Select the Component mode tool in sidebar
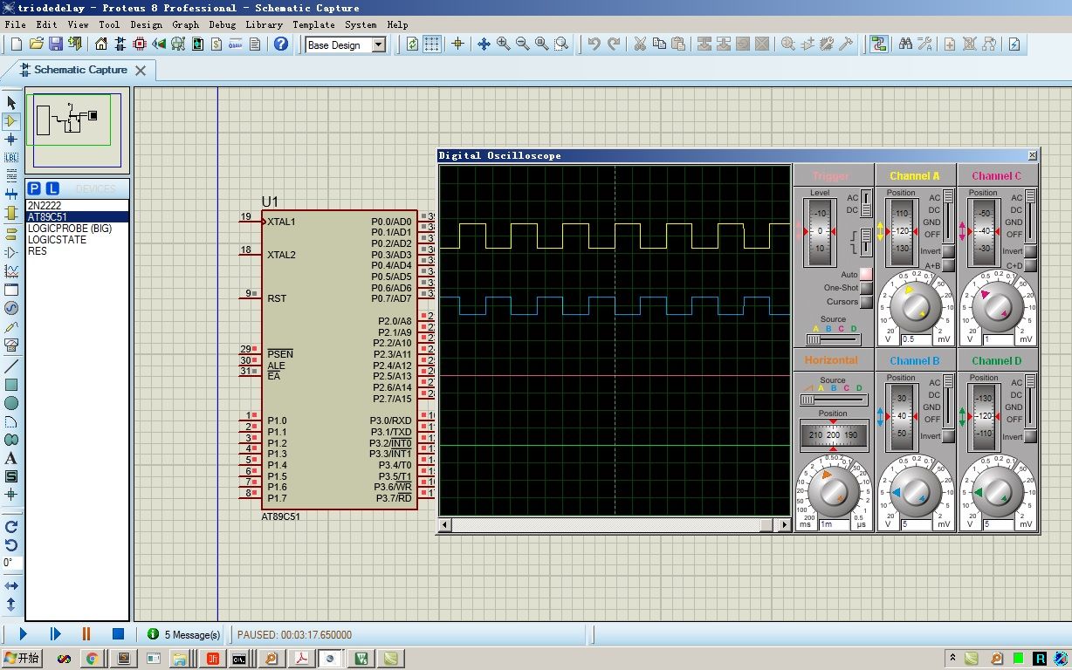This screenshot has width=1072, height=670. click(x=11, y=121)
